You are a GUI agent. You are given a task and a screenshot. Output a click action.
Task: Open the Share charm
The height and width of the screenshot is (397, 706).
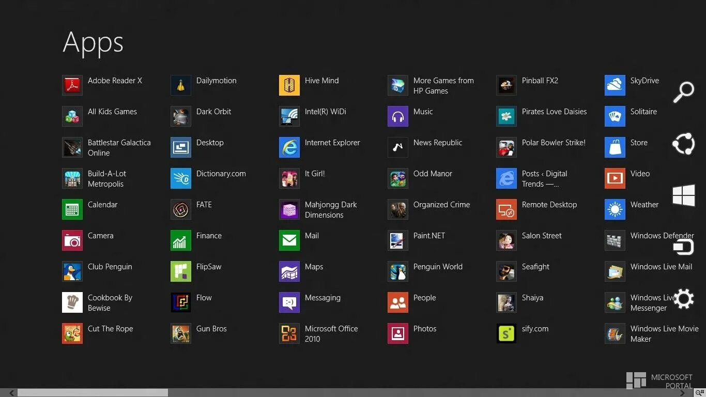684,144
